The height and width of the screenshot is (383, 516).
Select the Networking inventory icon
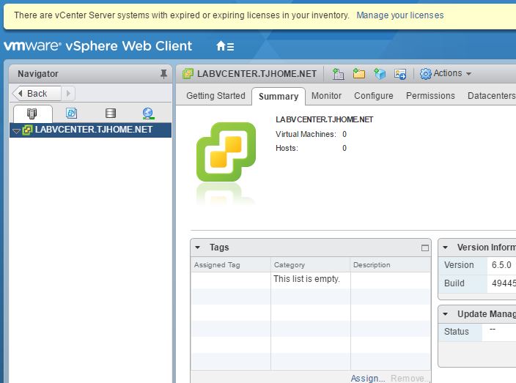pyautogui.click(x=148, y=114)
